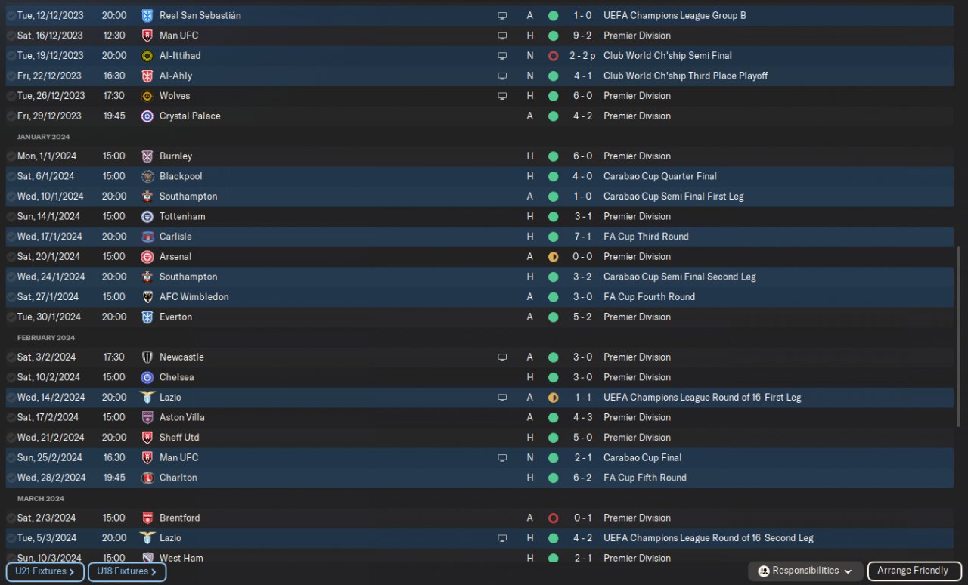Click the Lazio badge on 14/2/2024 fixture
The width and height of the screenshot is (968, 585).
[147, 398]
